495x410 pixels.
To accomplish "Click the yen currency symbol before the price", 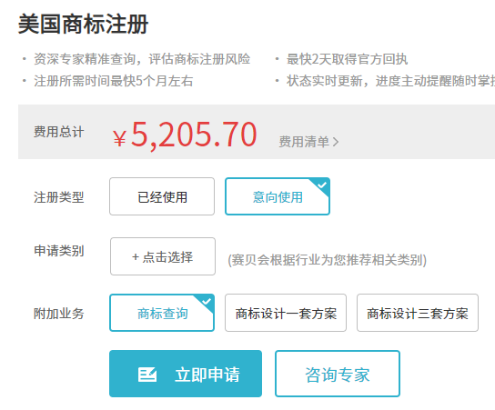I will pos(119,138).
